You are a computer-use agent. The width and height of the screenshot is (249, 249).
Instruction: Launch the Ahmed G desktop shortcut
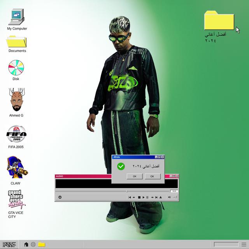(16, 100)
